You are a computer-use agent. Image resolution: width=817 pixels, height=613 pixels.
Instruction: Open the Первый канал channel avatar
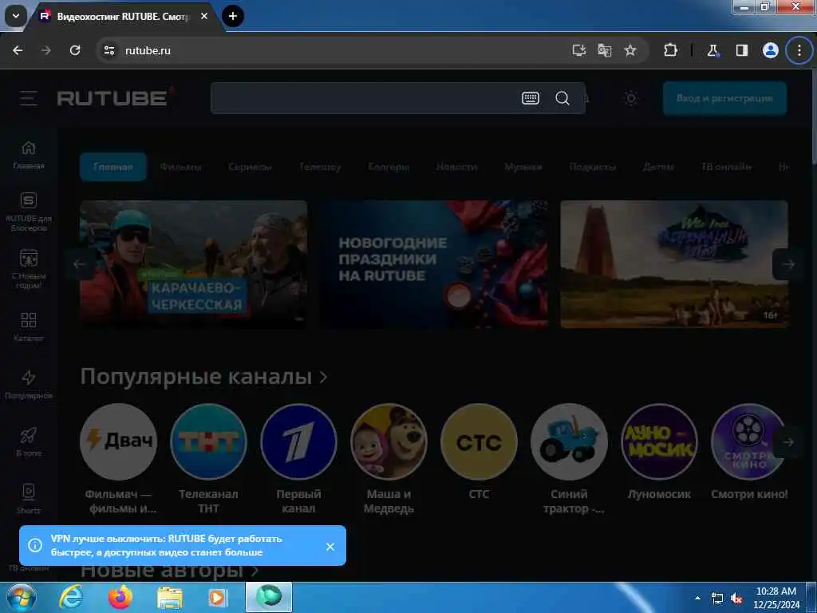pyautogui.click(x=298, y=441)
